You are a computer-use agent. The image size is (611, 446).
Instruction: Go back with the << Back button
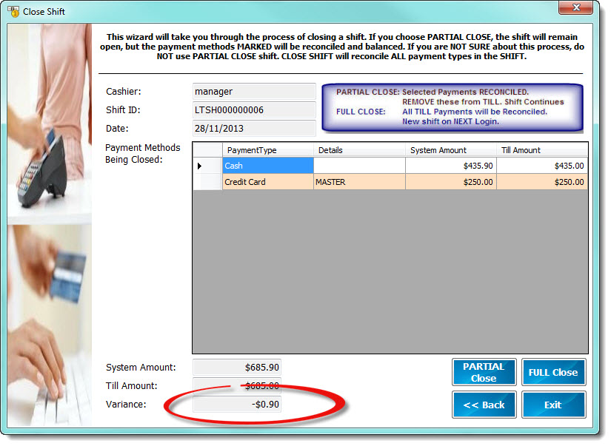pos(484,405)
